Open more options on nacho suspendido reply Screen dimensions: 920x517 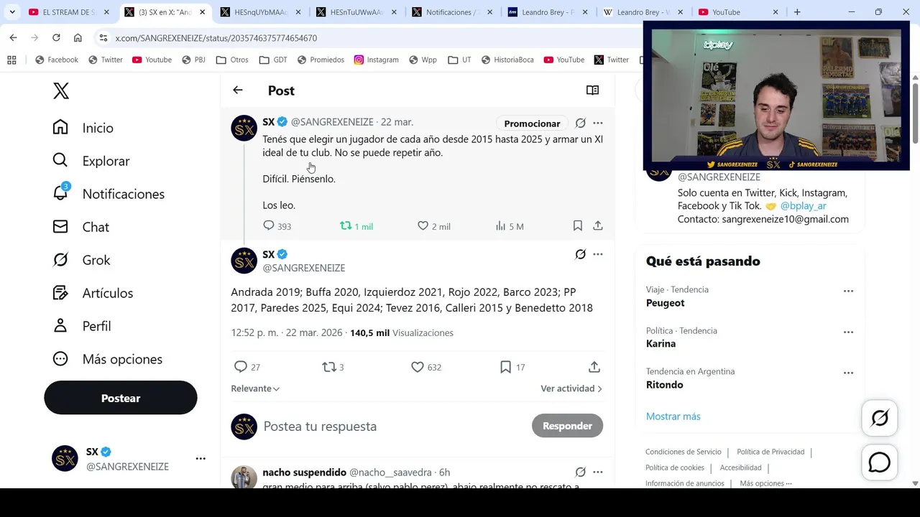598,472
